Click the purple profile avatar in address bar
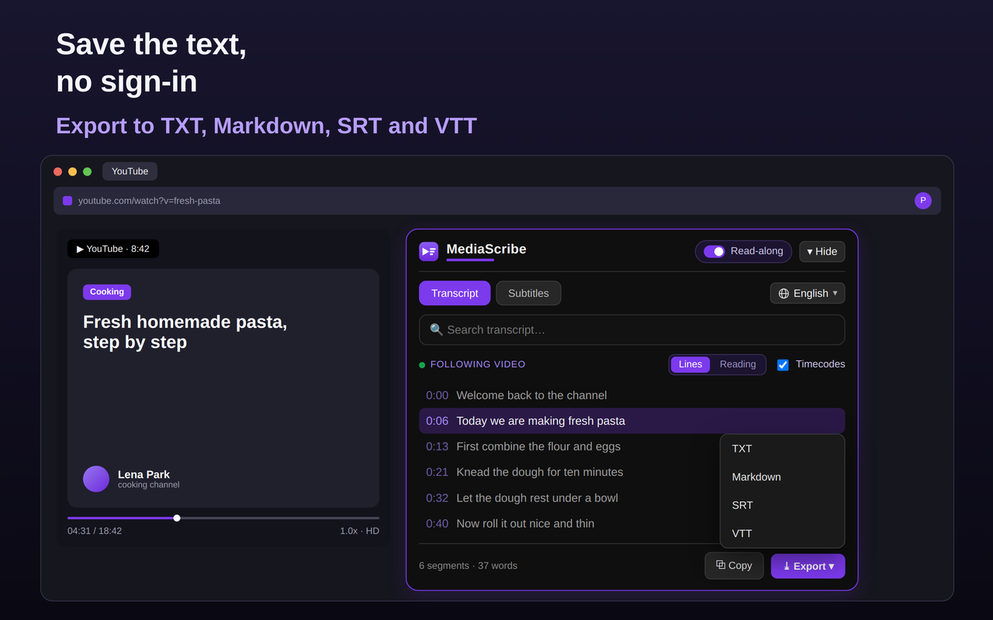Screen dimensions: 993x620 (x=922, y=201)
